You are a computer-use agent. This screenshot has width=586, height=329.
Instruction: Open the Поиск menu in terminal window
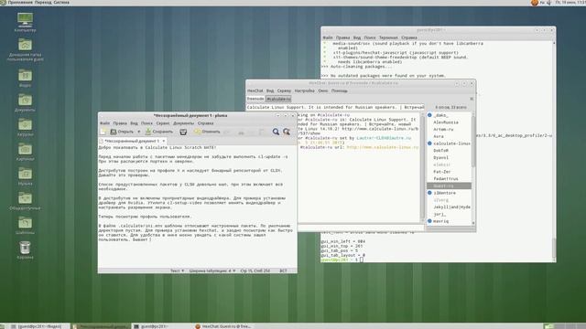pos(370,37)
